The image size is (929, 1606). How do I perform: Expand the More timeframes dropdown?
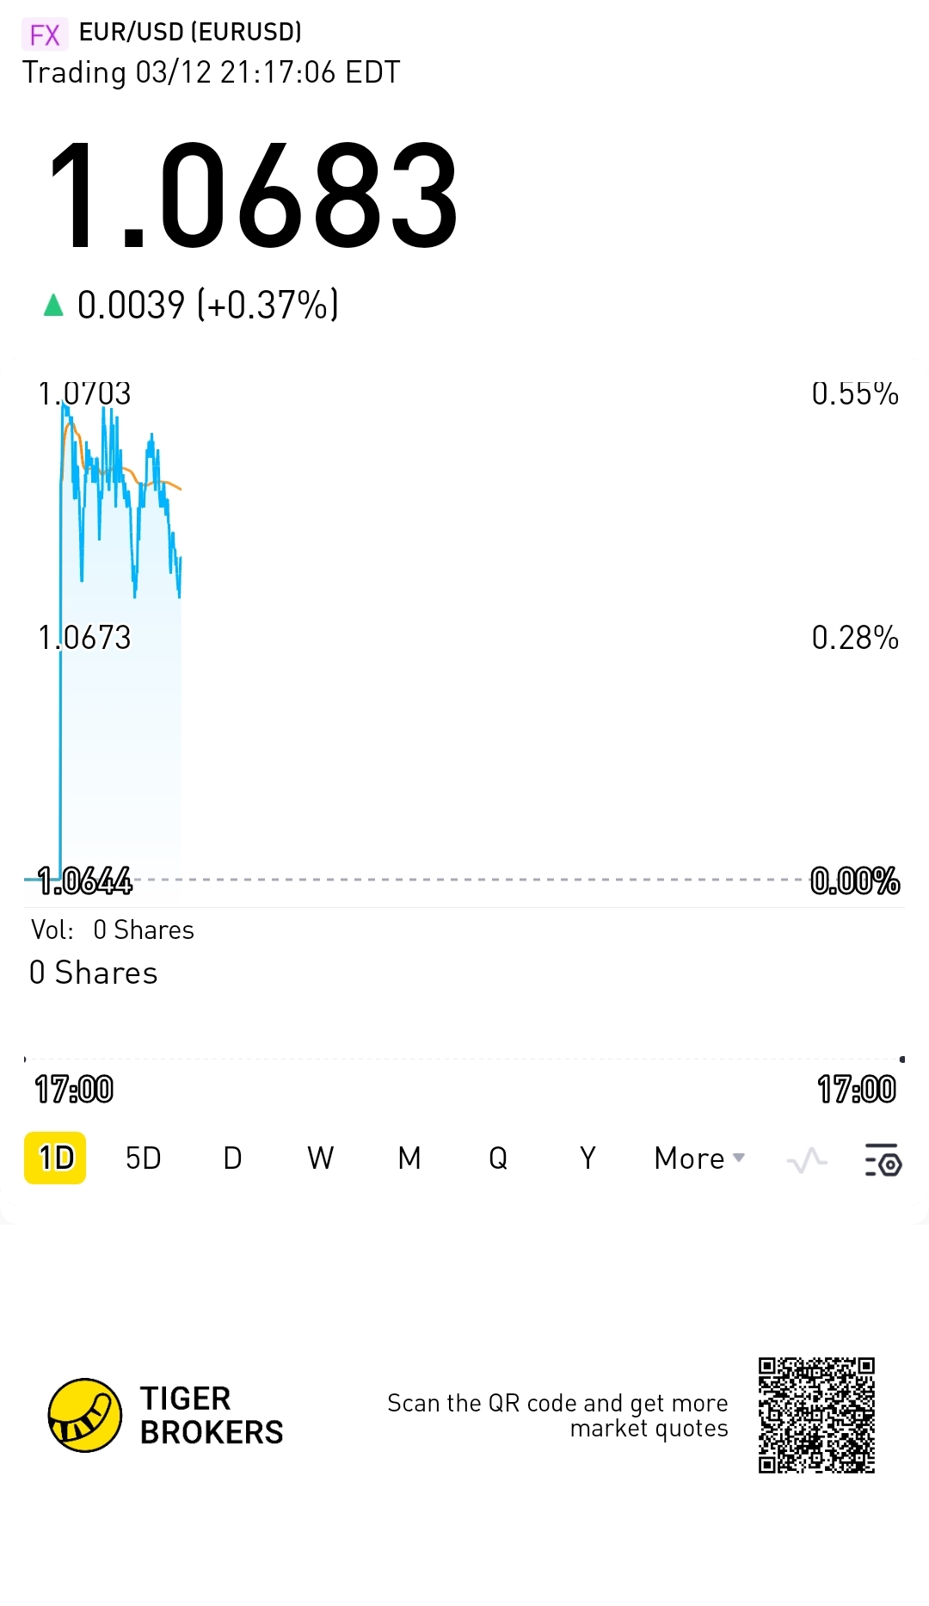[690, 1158]
